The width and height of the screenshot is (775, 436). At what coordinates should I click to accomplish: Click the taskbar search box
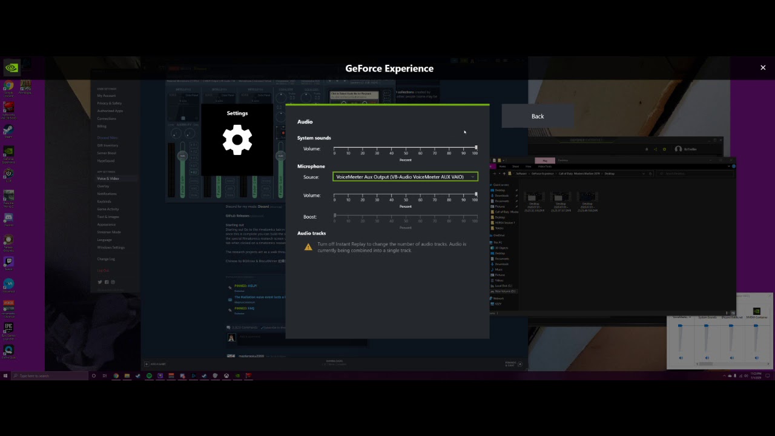click(x=50, y=376)
